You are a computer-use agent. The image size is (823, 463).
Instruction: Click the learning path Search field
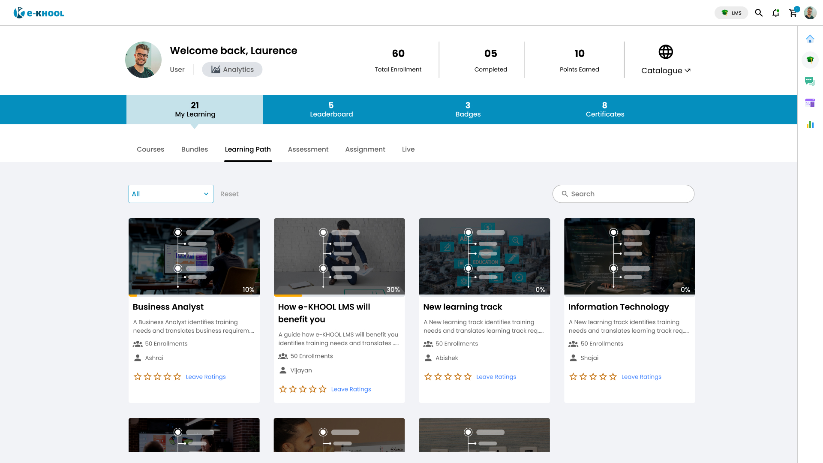[623, 194]
